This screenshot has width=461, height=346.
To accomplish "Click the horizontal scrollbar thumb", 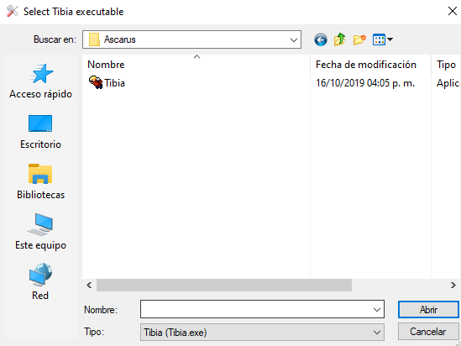I will pyautogui.click(x=224, y=285).
